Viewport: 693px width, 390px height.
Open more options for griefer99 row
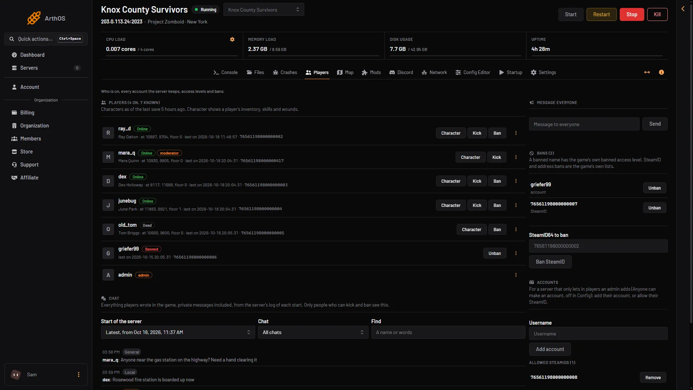point(516,253)
